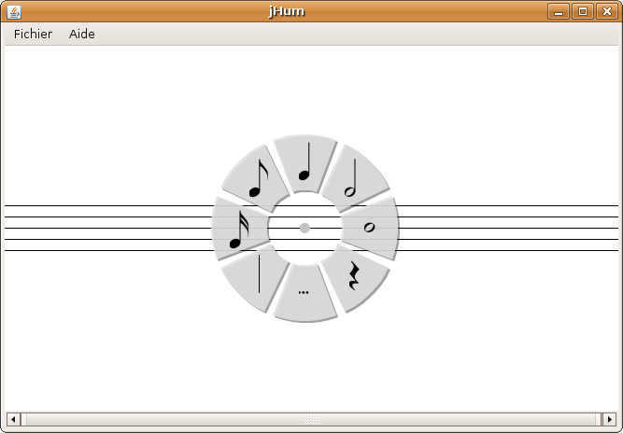
Task: Click the scrollbar left arrow
Action: 13,419
